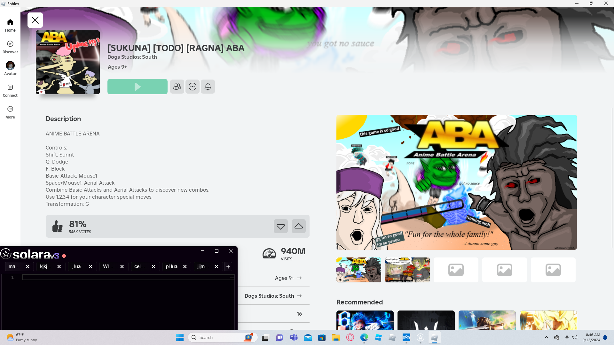Close the Wl... tab in Solara
The image size is (614, 345).
pyautogui.click(x=122, y=266)
